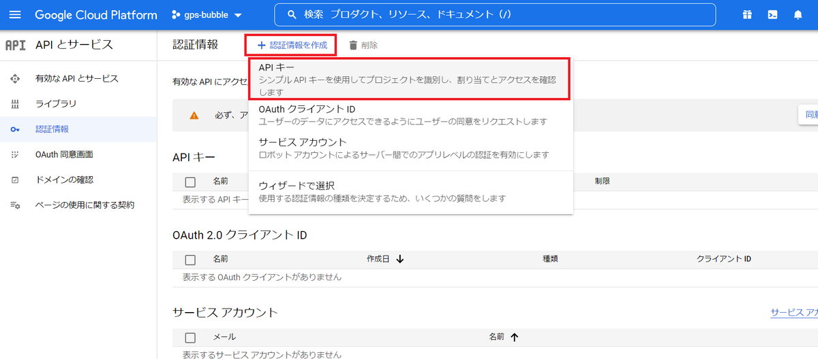Viewport: 818px width, 359px height.
Task: Click the ドメインの確認 checkbox icon
Action: [x=15, y=180]
